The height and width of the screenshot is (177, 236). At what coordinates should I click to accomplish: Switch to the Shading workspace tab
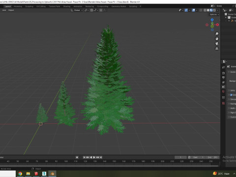tap(67, 6)
